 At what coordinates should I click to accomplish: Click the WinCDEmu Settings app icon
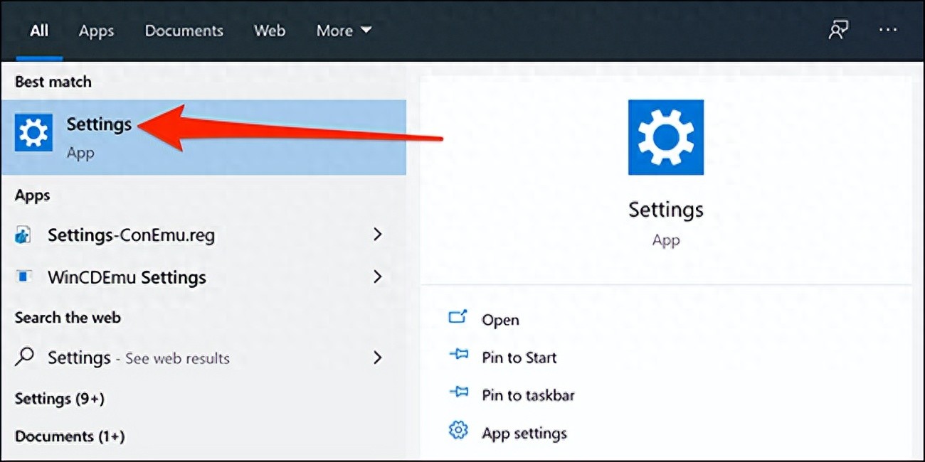[23, 276]
